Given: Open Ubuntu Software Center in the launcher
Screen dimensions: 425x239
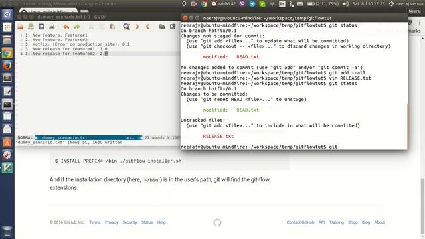Looking at the screenshot, I should point(7,143).
